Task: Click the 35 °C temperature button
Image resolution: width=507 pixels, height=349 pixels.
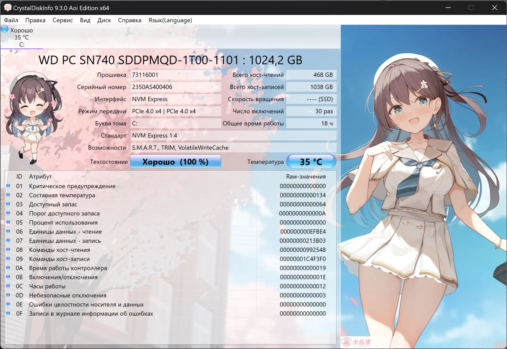Action: coord(311,162)
